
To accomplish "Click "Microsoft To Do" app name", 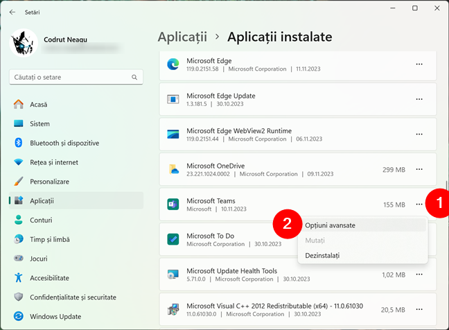I will pos(211,236).
